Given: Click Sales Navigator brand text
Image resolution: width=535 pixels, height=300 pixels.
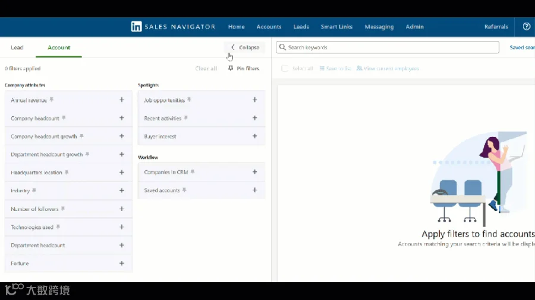Looking at the screenshot, I should 180,27.
